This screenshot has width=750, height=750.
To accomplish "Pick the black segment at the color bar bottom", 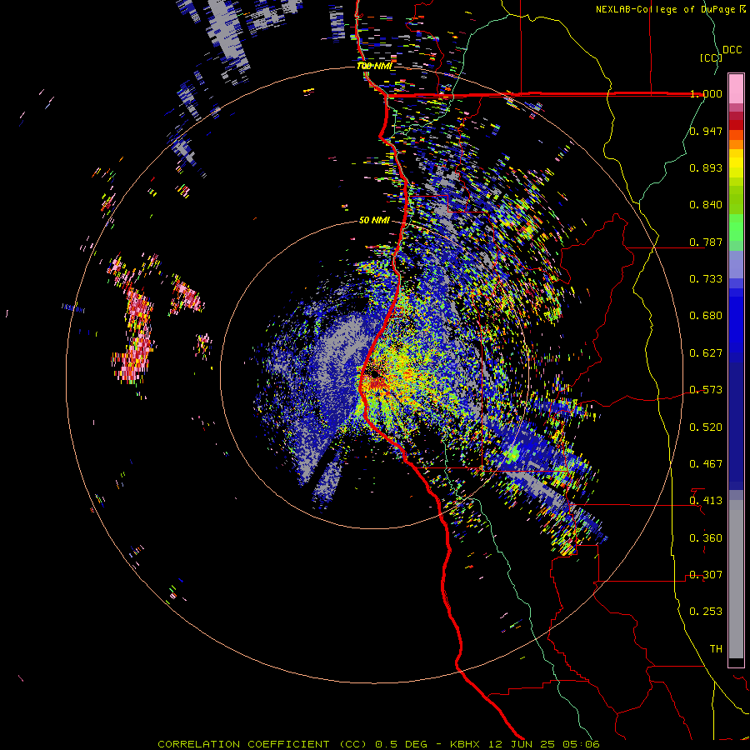I will (x=736, y=662).
